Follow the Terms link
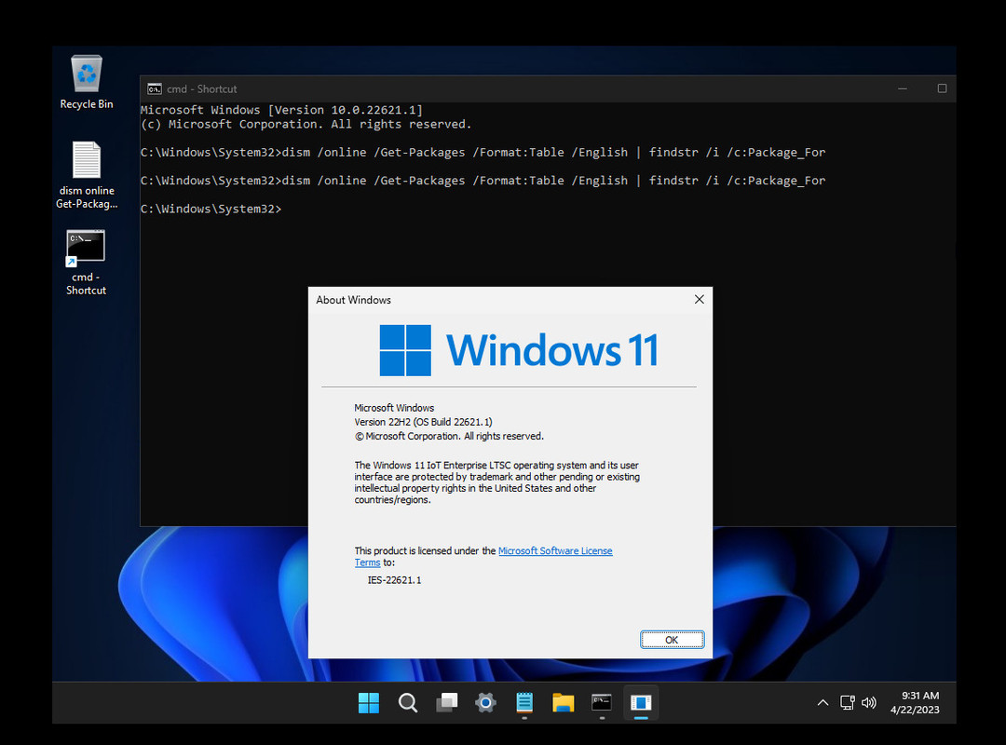 click(x=368, y=562)
